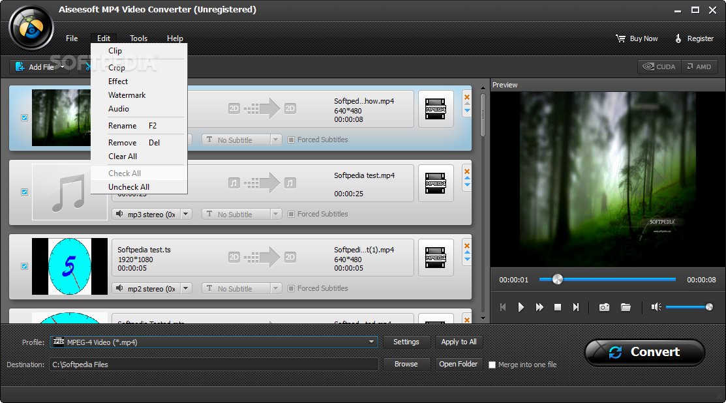Click MPEG4 format icon for Softpedia test.mp4
Image resolution: width=726 pixels, height=403 pixels.
pyautogui.click(x=436, y=183)
